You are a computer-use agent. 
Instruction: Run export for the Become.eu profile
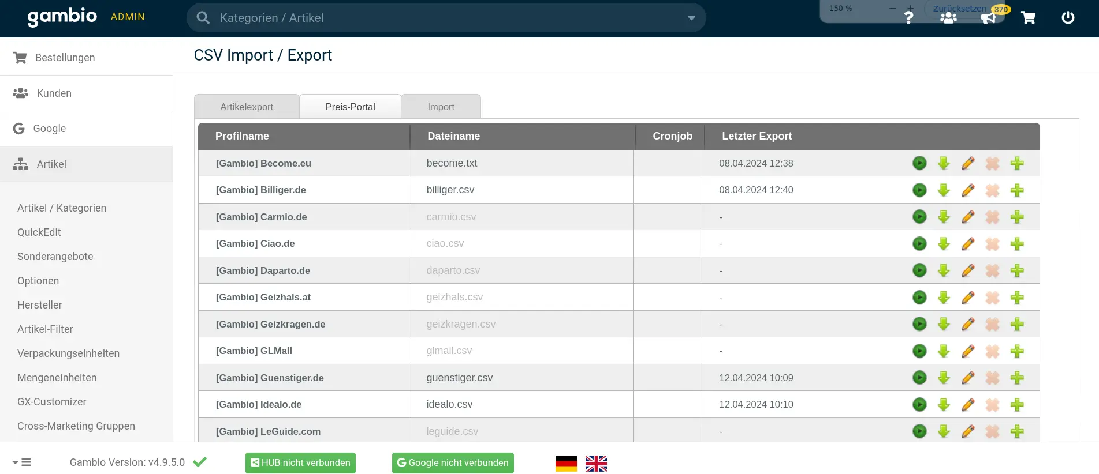(919, 163)
